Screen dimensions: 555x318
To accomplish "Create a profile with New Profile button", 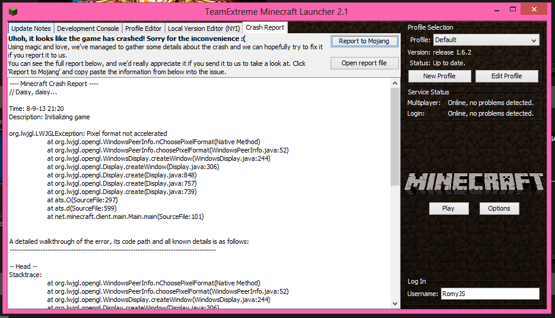I will (439, 76).
